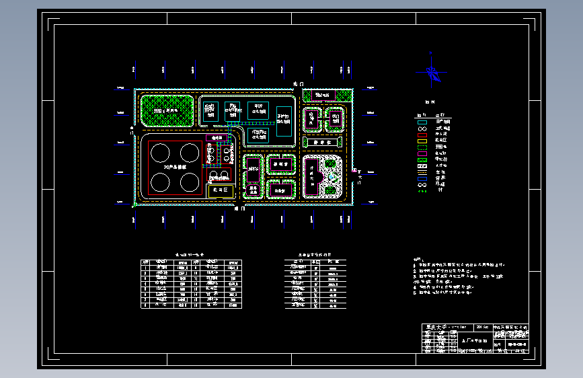
Task: Pick the green dashed rectangle legend symbol
Action: (x=422, y=147)
